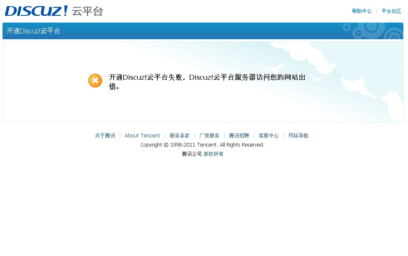Open the 关于腾讯 footer link
The height and width of the screenshot is (256, 408).
pyautogui.click(x=105, y=136)
